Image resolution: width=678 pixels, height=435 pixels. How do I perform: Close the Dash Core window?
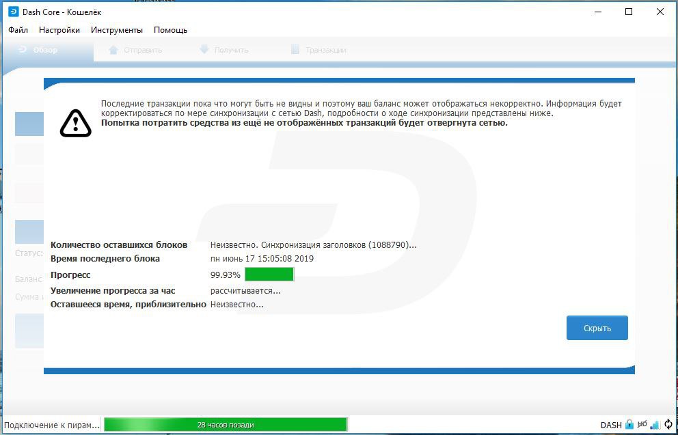tap(660, 12)
